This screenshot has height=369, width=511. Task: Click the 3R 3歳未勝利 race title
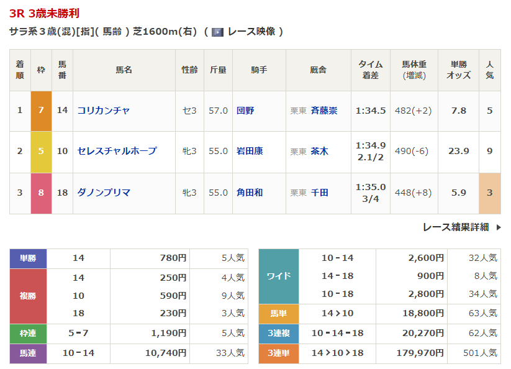coord(44,13)
